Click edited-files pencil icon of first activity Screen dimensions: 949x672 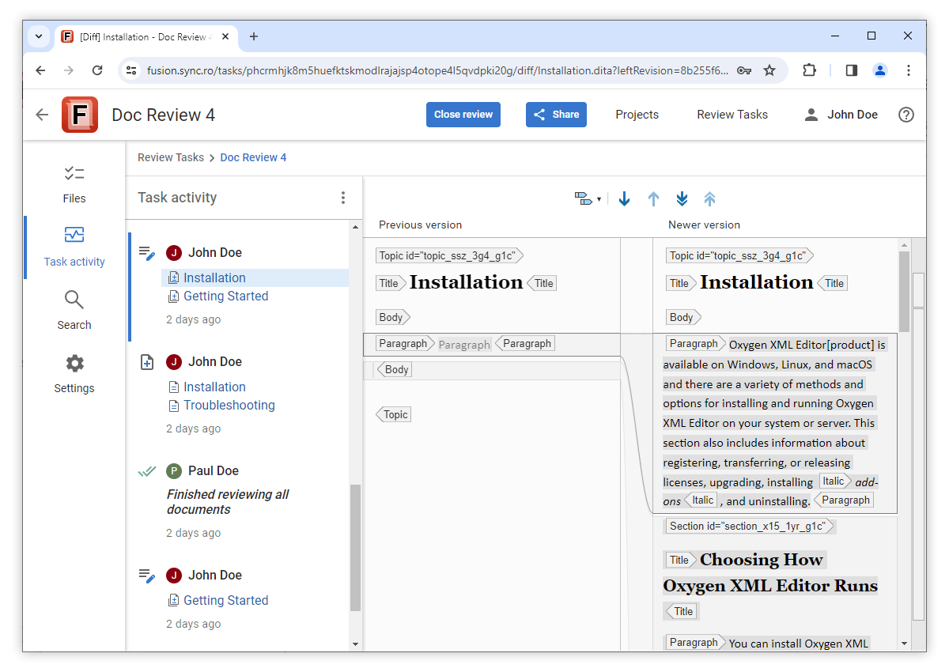(147, 253)
